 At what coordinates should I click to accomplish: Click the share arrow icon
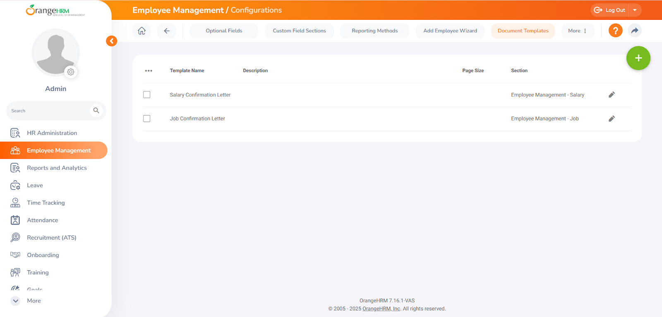[x=635, y=31]
